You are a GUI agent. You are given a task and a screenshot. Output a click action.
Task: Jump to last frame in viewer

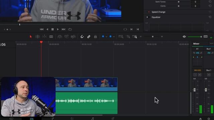tap(64, 29)
